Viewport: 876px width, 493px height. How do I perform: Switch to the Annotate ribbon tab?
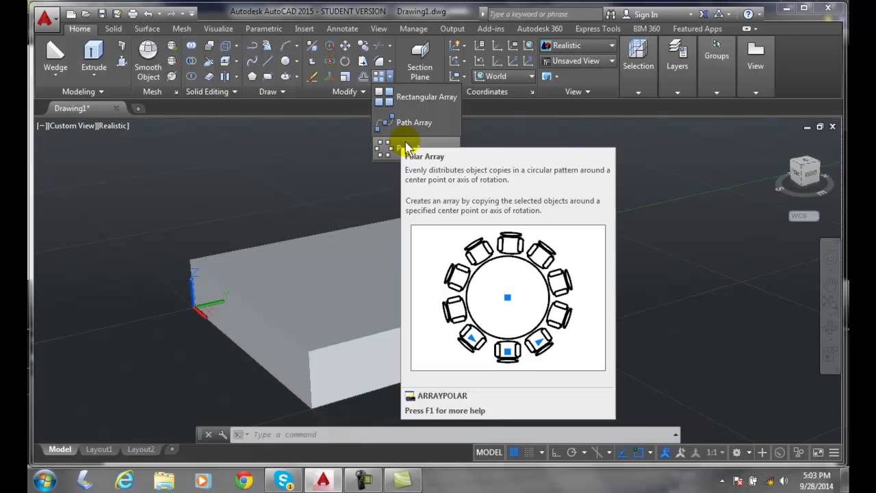tap(342, 29)
